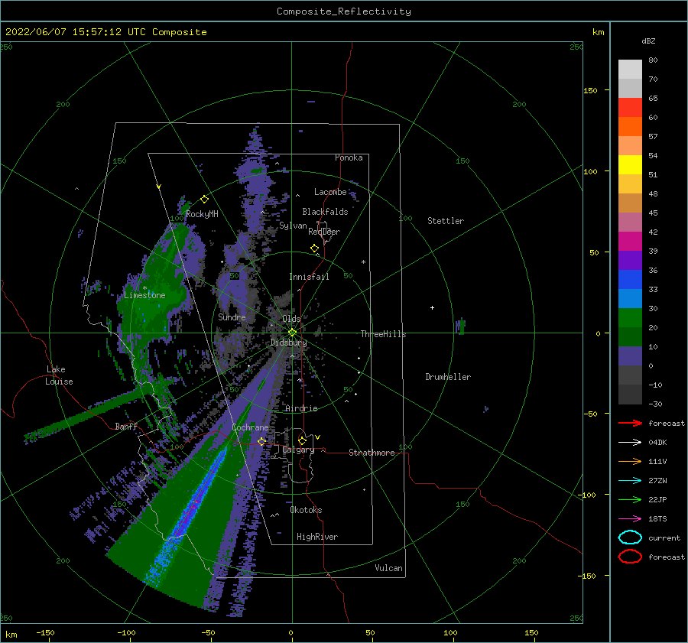688x643 pixels.
Task: Click the Olds city label
Action: [x=291, y=319]
